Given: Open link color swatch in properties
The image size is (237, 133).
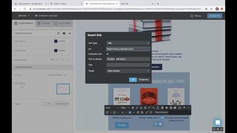Looking at the screenshot, I should coord(56,50).
